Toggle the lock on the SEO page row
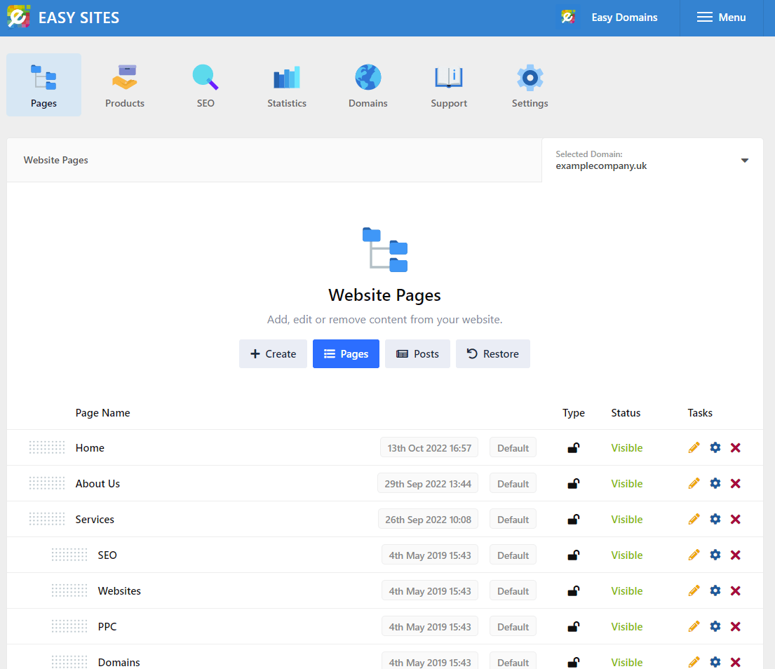The image size is (775, 669). point(573,555)
